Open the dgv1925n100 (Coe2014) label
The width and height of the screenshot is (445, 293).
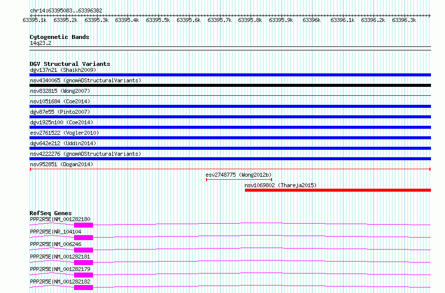pyautogui.click(x=61, y=122)
